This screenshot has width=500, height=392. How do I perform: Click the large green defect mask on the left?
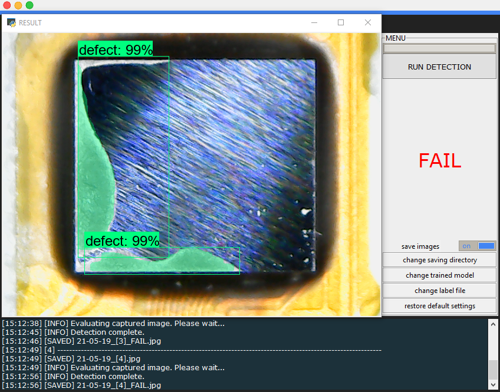pyautogui.click(x=94, y=179)
